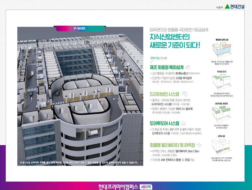
Task: Click the 루프탑 파크 diagram title
Action: pos(222,72)
